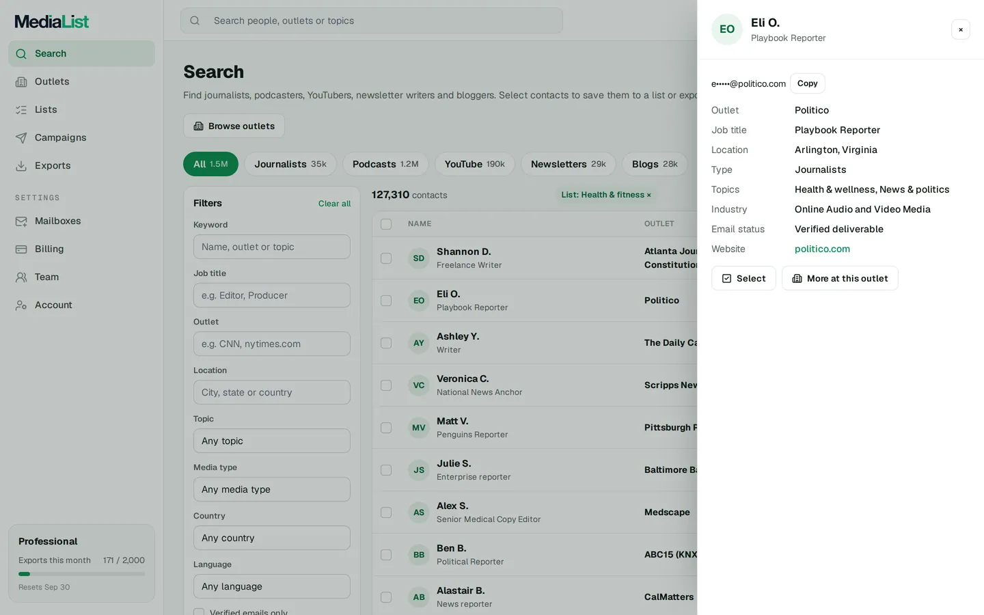Check the box for Veronica C.

(386, 385)
